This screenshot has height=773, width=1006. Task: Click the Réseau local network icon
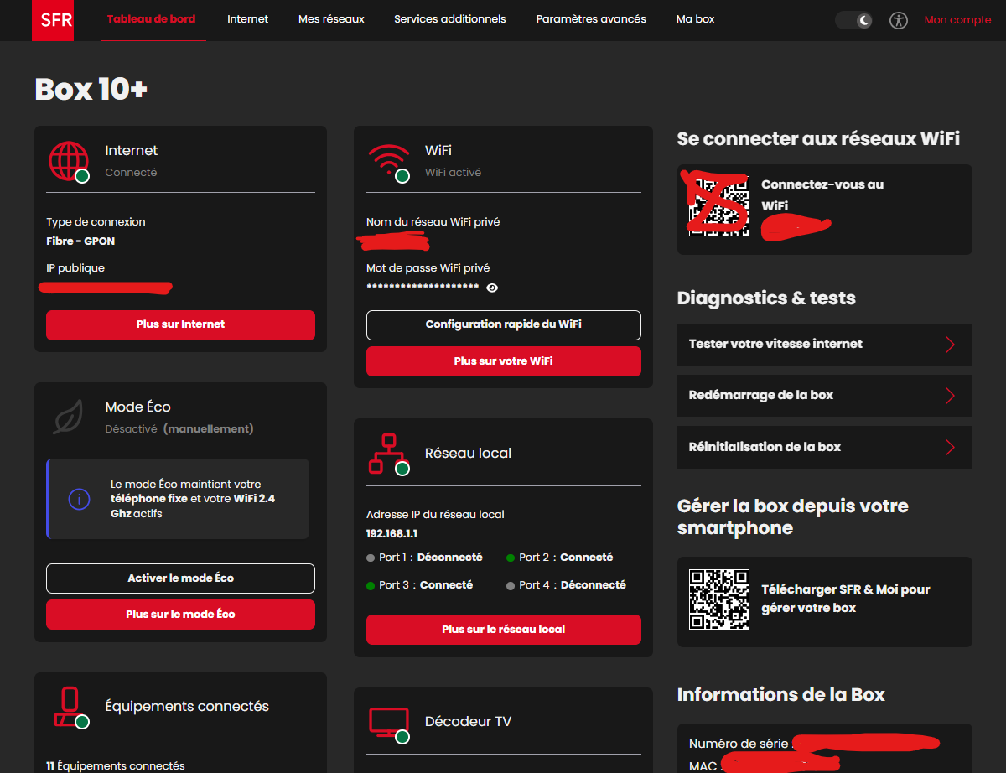coord(387,454)
